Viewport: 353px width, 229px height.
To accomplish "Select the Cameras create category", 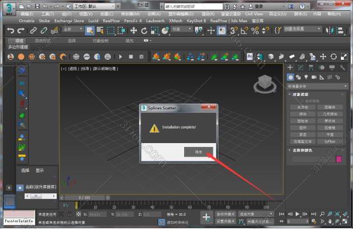I will click(x=314, y=78).
